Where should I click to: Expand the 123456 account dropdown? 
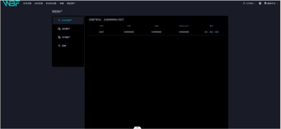pos(254,3)
